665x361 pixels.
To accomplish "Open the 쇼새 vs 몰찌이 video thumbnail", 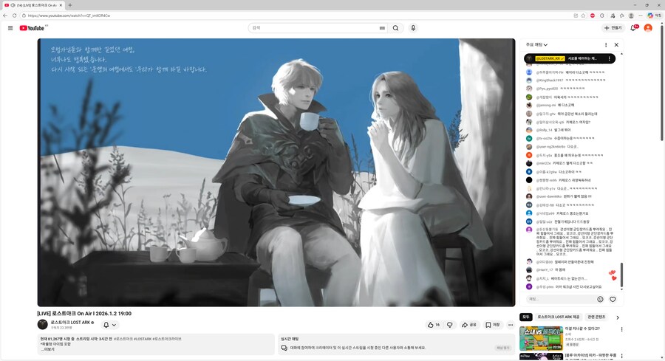I will (x=541, y=338).
